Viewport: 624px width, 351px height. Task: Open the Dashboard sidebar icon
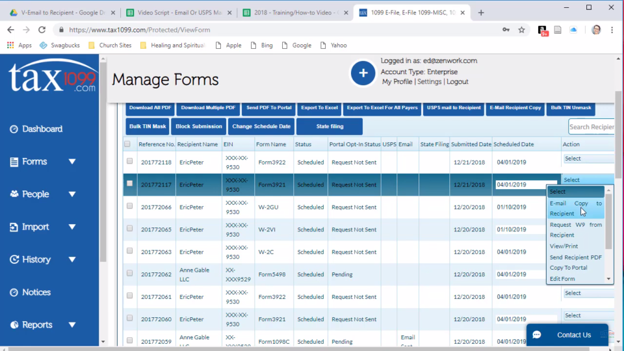coord(14,129)
